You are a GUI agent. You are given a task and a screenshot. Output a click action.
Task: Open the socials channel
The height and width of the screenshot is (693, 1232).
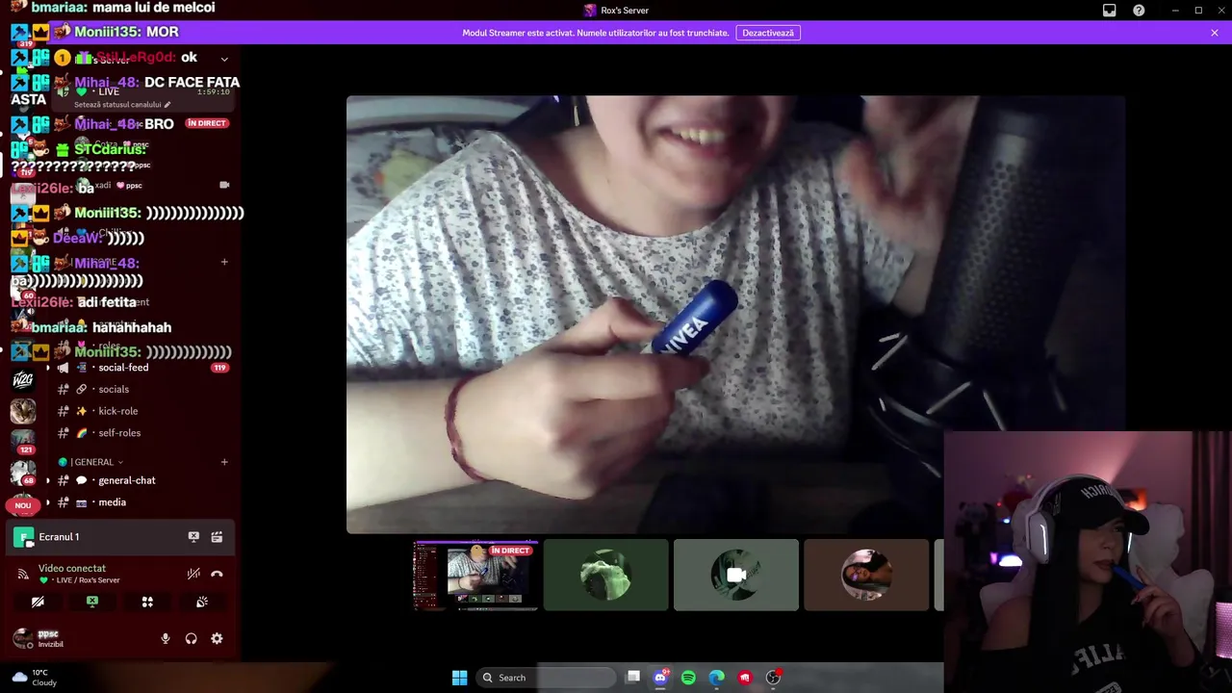(x=113, y=389)
